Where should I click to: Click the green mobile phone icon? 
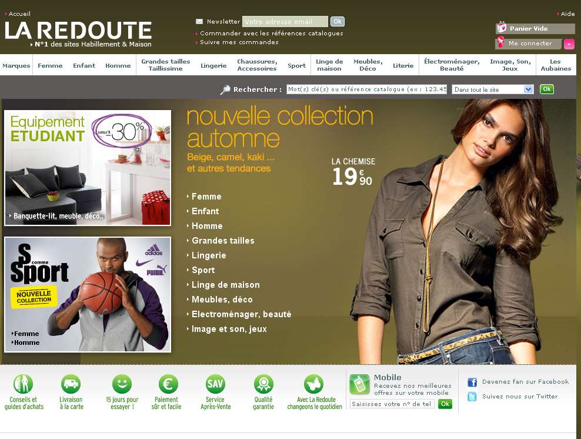359,384
